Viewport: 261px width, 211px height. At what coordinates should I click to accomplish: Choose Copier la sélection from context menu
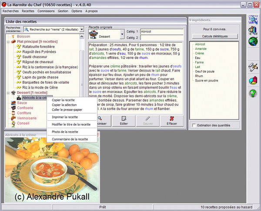[x=72, y=105]
